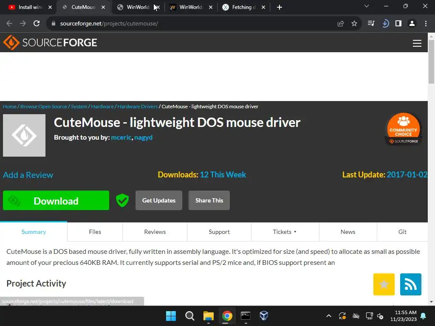
Task: Close the CuteMouse browser tab
Action: pyautogui.click(x=103, y=7)
